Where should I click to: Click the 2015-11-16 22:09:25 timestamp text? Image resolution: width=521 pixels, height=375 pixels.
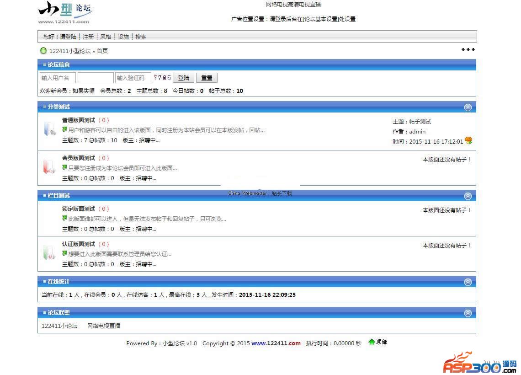(x=267, y=295)
